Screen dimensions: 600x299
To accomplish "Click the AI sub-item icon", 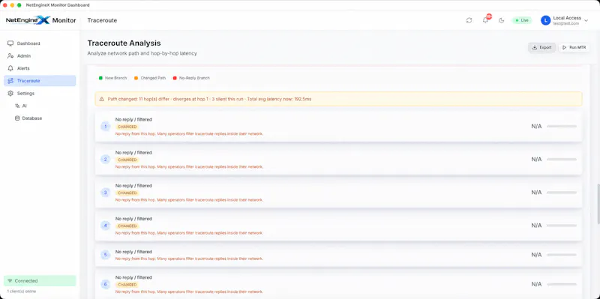I will (17, 106).
